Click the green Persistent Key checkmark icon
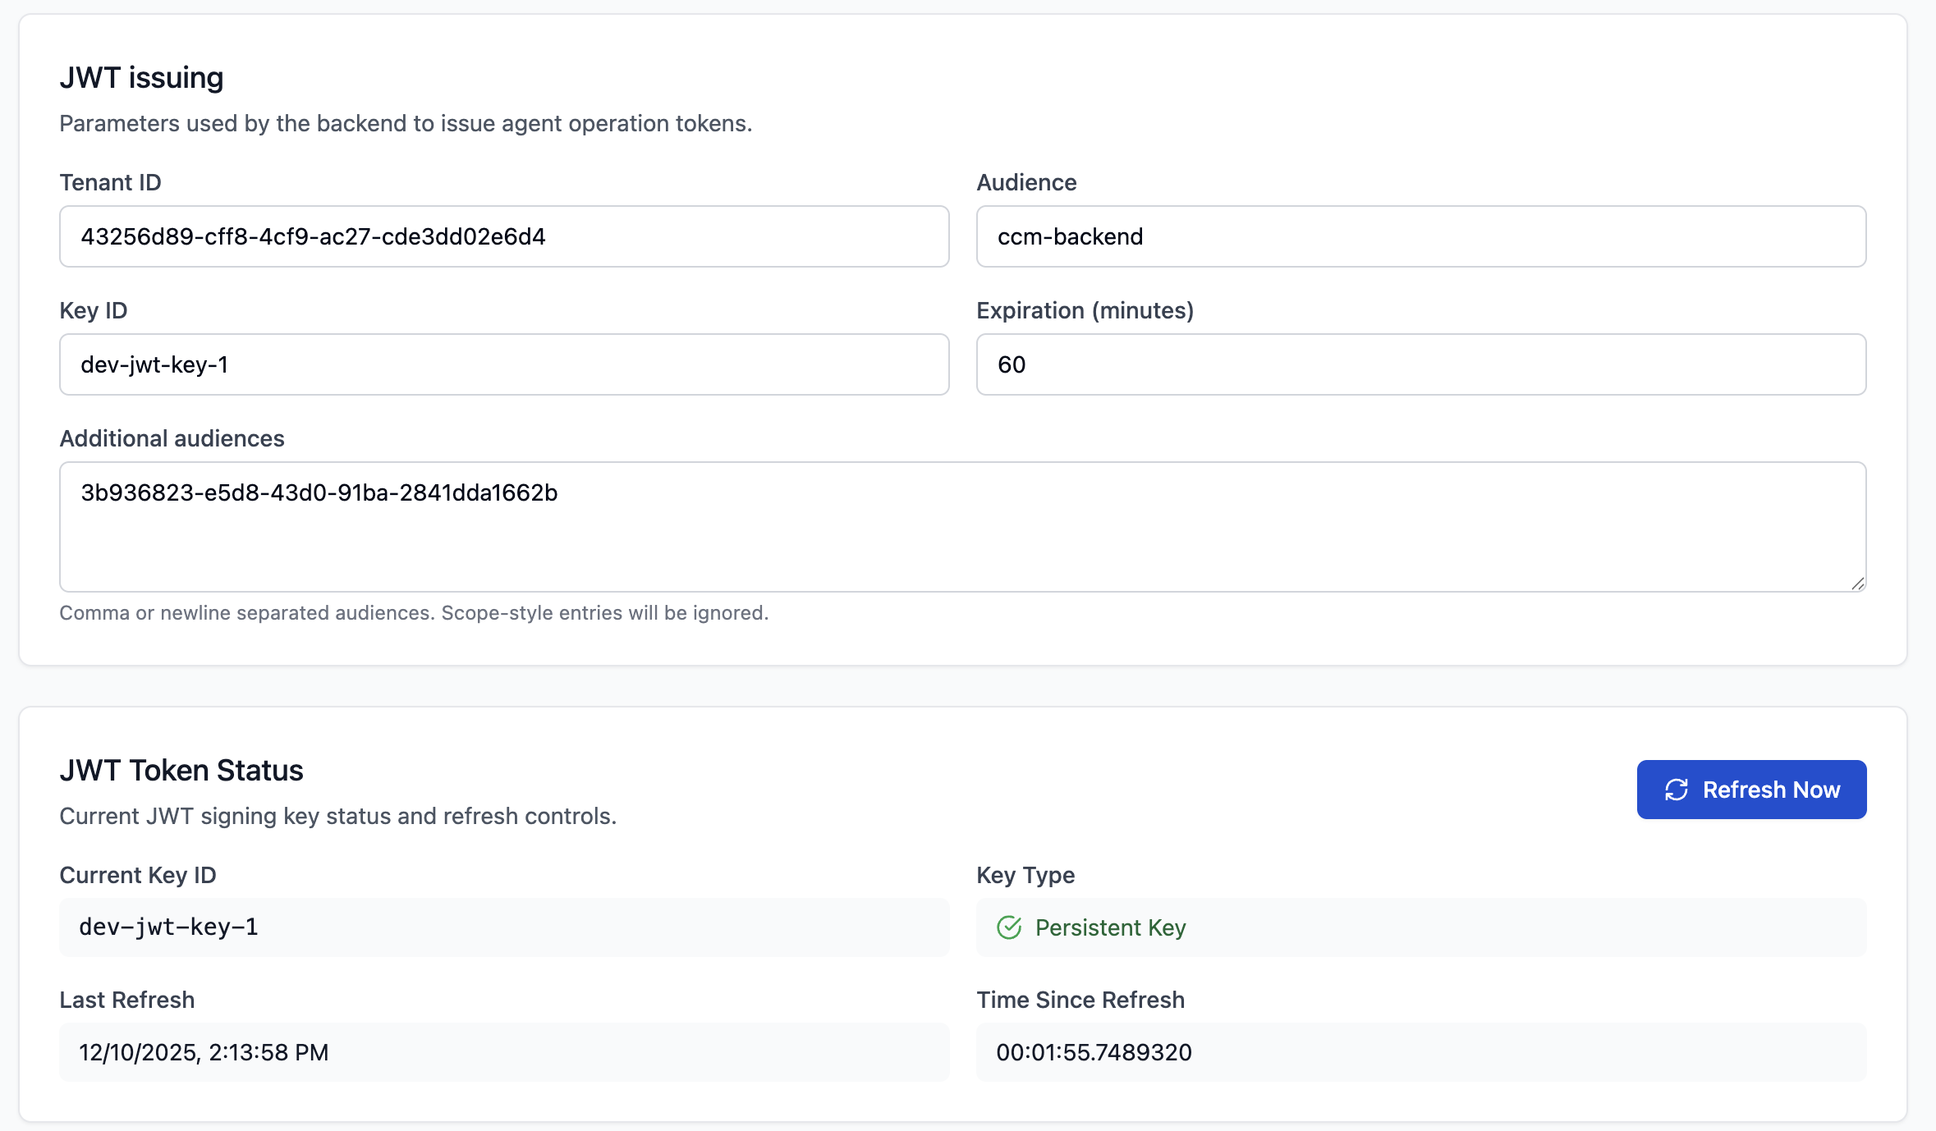Viewport: 1936px width, 1131px height. [1008, 927]
